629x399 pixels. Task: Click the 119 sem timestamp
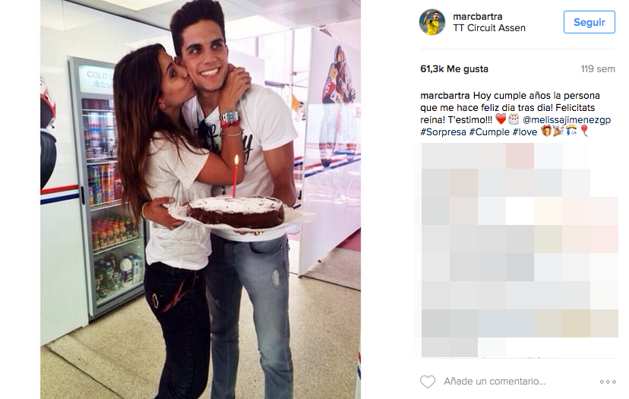click(x=598, y=69)
